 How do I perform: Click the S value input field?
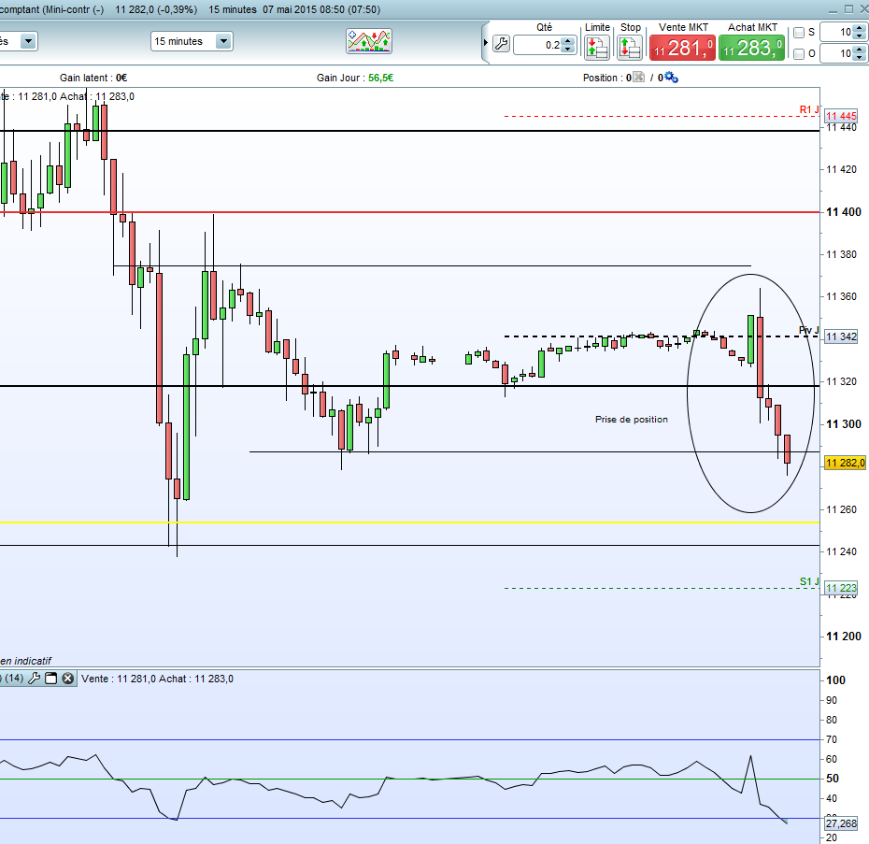point(837,32)
